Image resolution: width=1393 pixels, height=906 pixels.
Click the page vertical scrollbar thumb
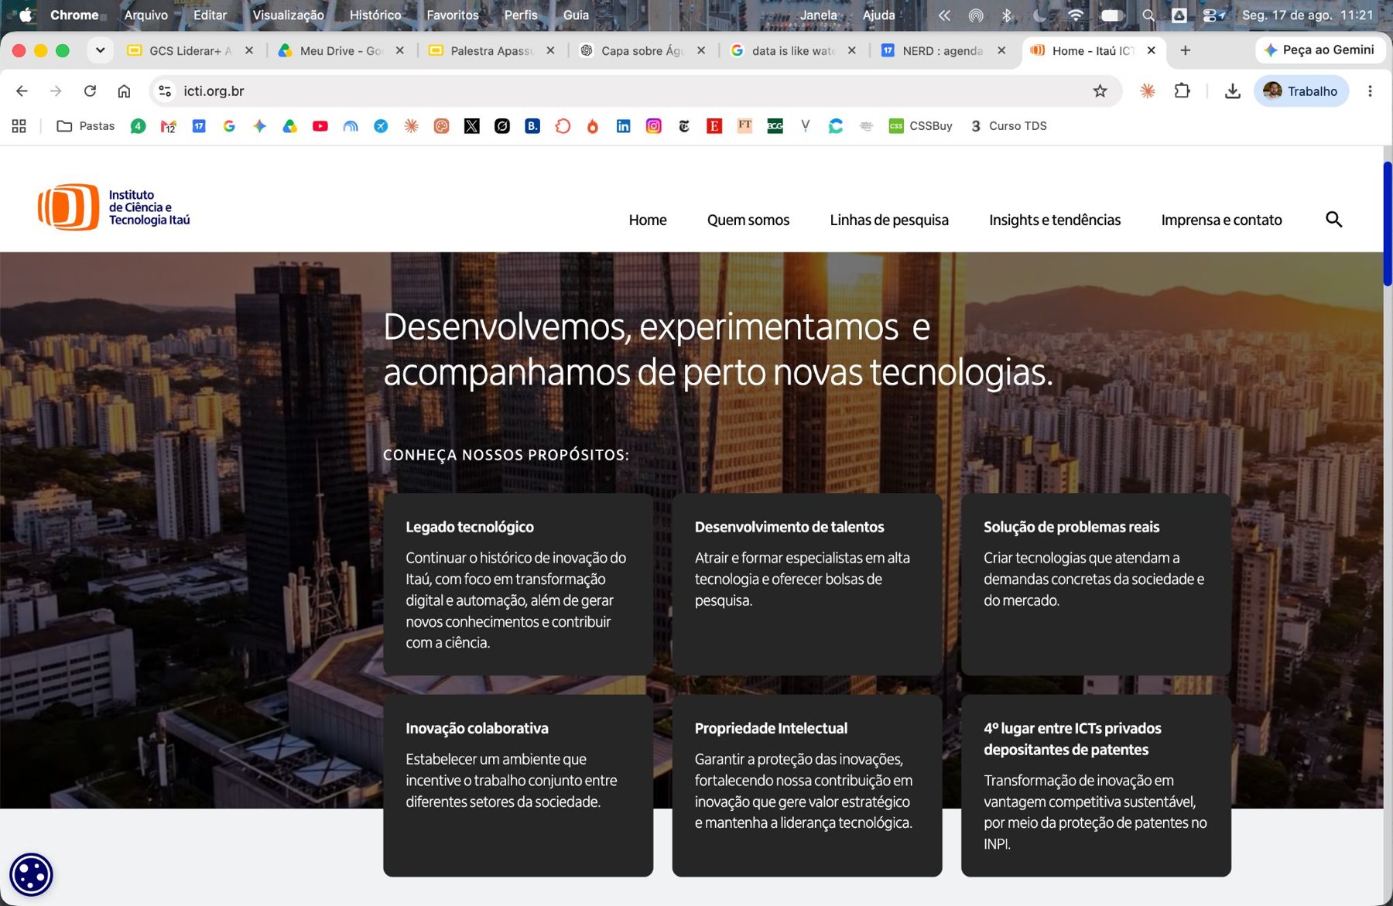1387,224
